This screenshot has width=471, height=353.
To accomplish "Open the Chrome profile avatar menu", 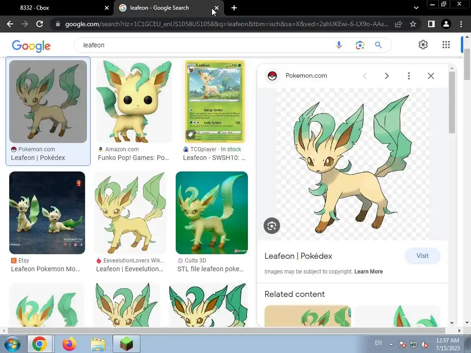I will [446, 24].
